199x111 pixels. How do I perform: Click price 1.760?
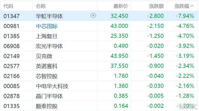[x=121, y=76]
